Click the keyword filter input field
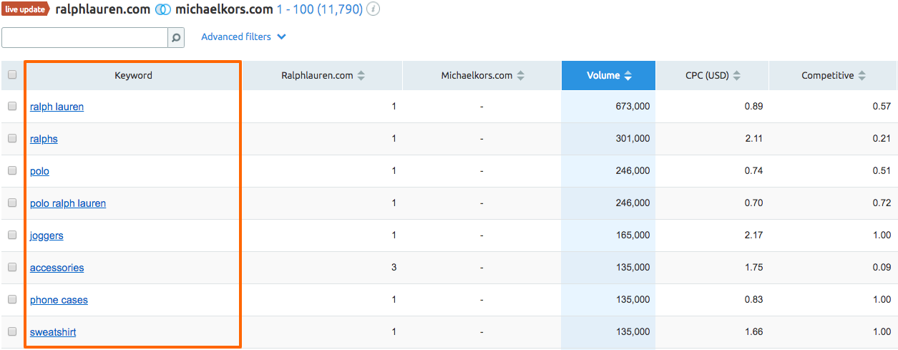Screen dimensions: 898x350 pyautogui.click(x=84, y=38)
